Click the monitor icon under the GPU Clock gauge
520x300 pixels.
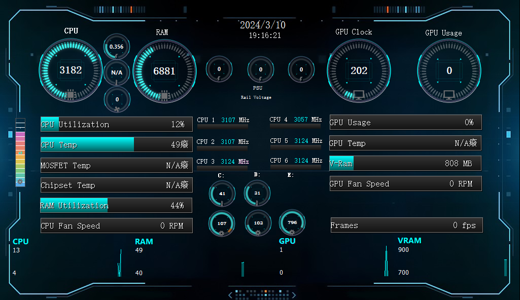pos(359,95)
